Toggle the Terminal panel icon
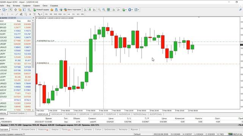The width and height of the screenshot is (243, 136). click(24, 10)
